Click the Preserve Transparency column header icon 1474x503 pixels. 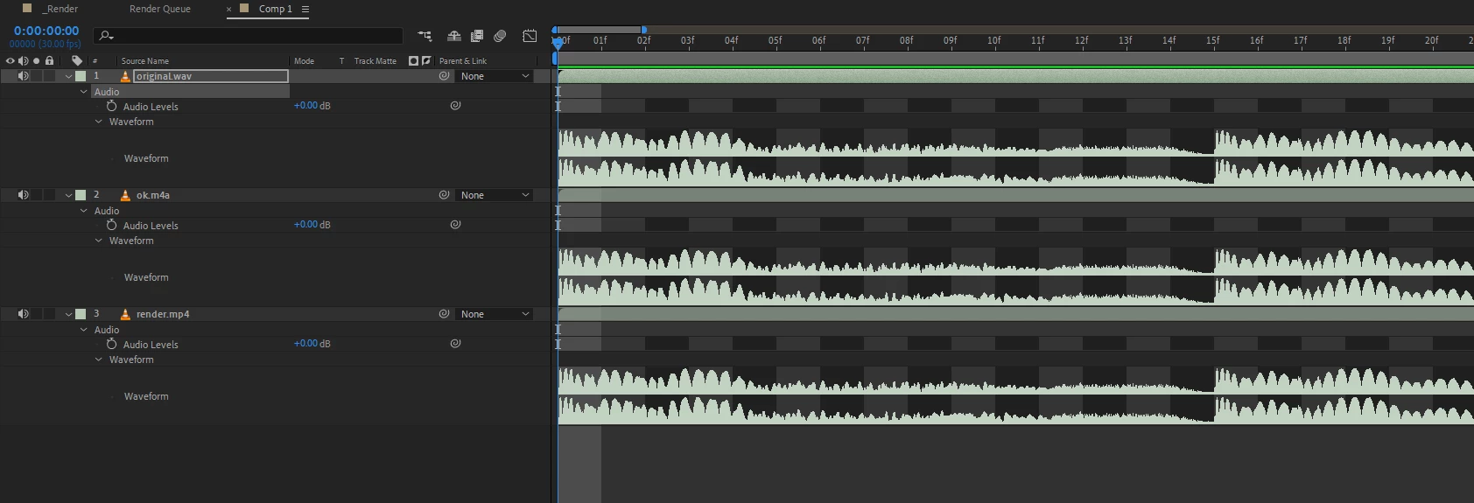342,61
